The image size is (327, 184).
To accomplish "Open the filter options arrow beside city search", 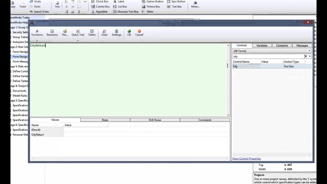I will [310, 56].
